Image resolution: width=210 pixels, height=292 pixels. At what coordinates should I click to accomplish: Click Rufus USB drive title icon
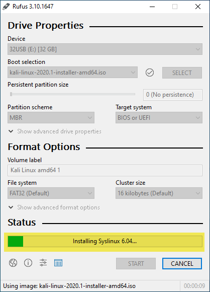point(6,7)
